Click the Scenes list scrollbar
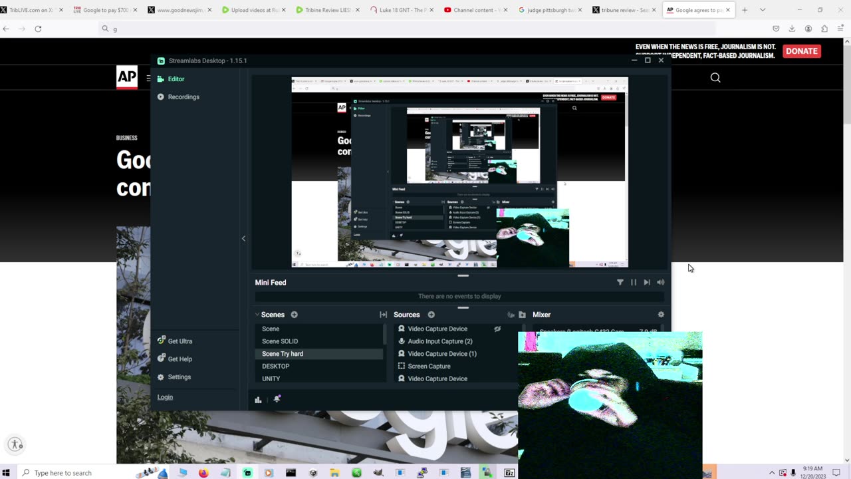The image size is (851, 479). [385, 334]
